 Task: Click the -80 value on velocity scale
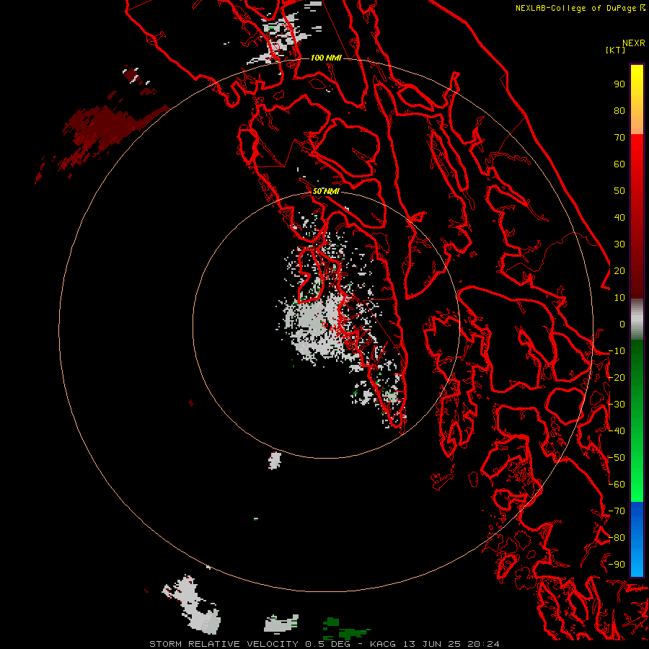pos(617,538)
